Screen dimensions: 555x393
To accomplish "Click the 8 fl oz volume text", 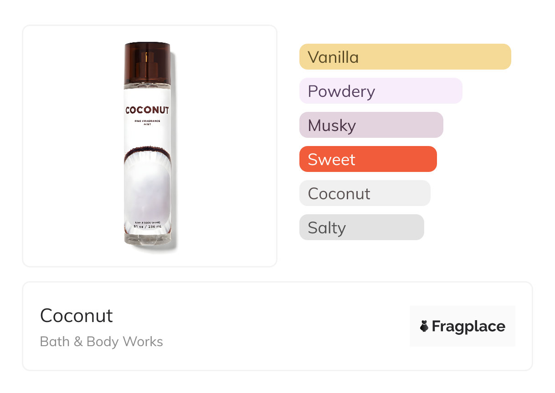I will click(147, 227).
